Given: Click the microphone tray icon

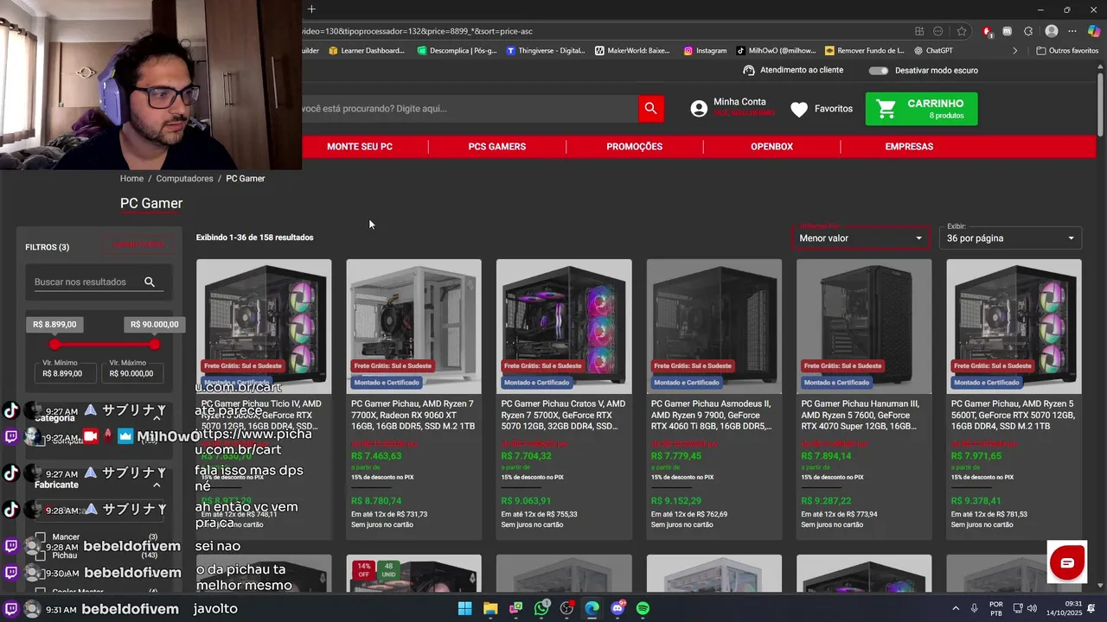Looking at the screenshot, I should click(x=975, y=608).
